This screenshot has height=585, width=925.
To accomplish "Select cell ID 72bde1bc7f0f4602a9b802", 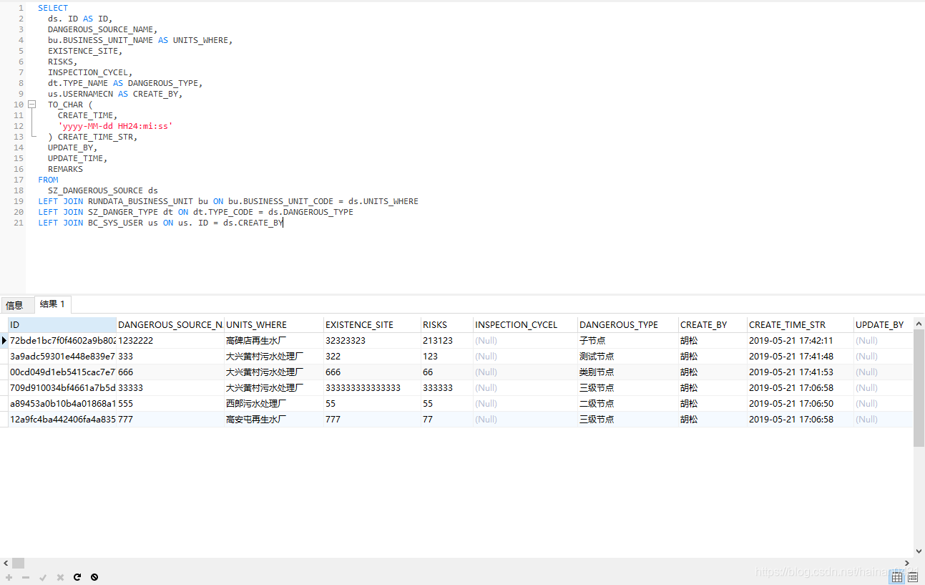I will coord(62,340).
